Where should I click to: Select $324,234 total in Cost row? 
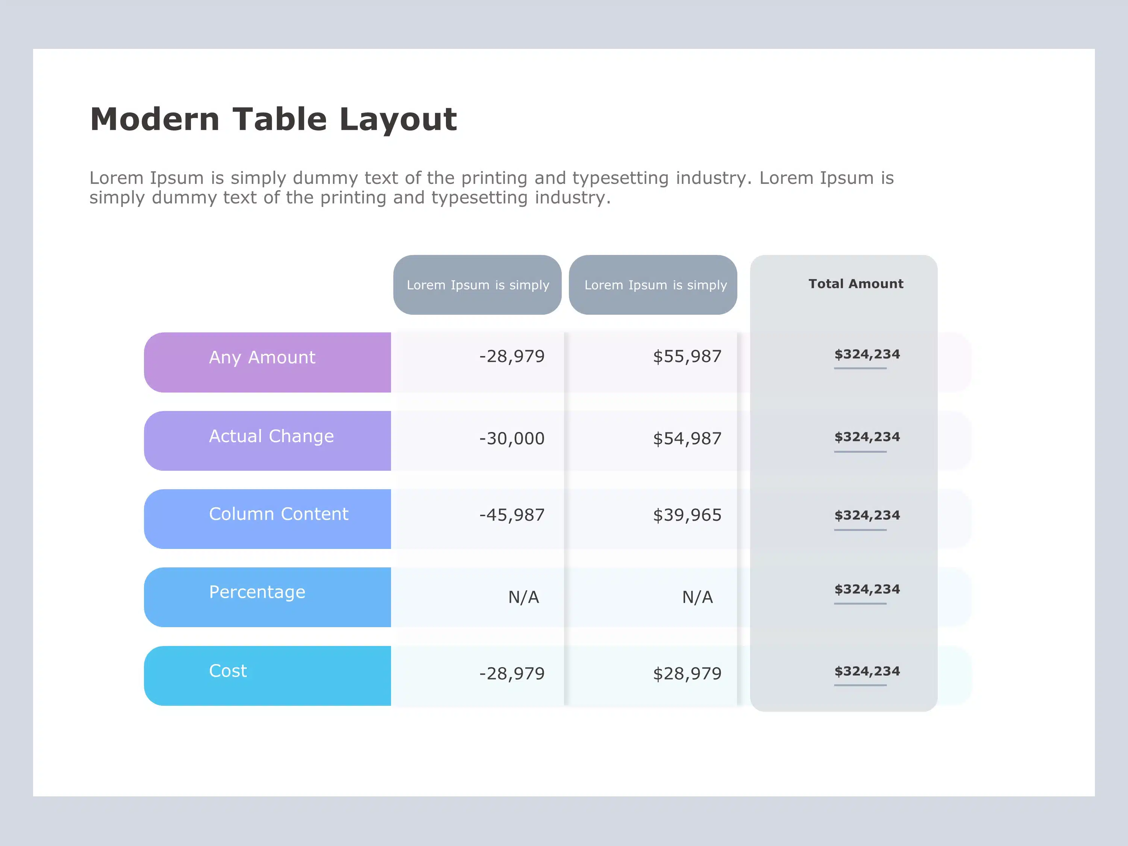pyautogui.click(x=867, y=672)
